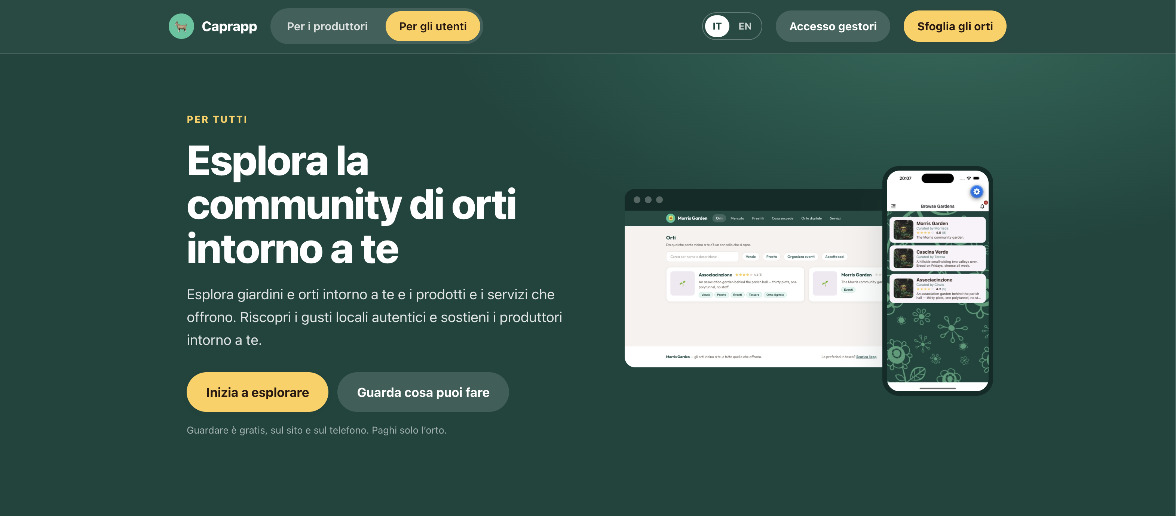Click the Associacinzione sprout placeholder image
Viewport: 1176px width, 520px height.
(x=683, y=284)
